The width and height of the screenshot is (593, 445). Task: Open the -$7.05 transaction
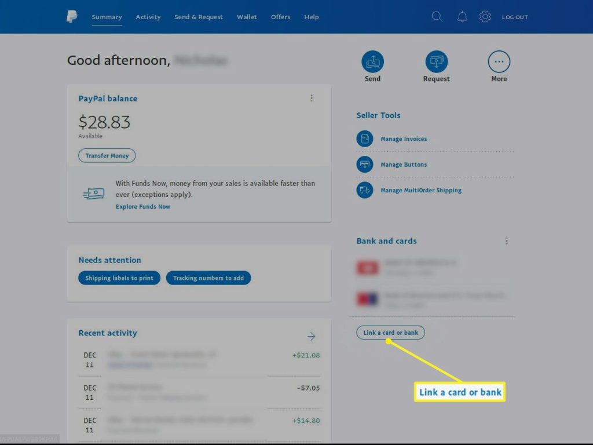tap(199, 392)
